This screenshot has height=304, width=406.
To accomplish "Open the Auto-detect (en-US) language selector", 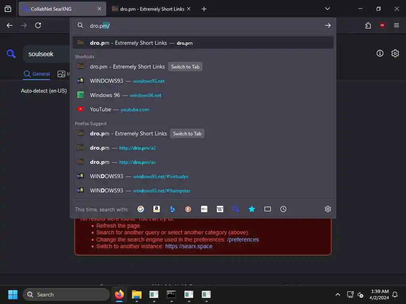I will click(x=44, y=91).
